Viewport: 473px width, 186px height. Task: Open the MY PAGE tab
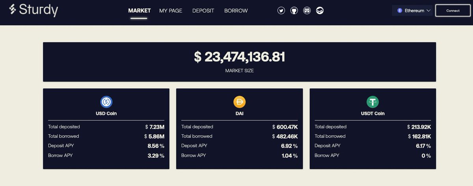tap(171, 11)
